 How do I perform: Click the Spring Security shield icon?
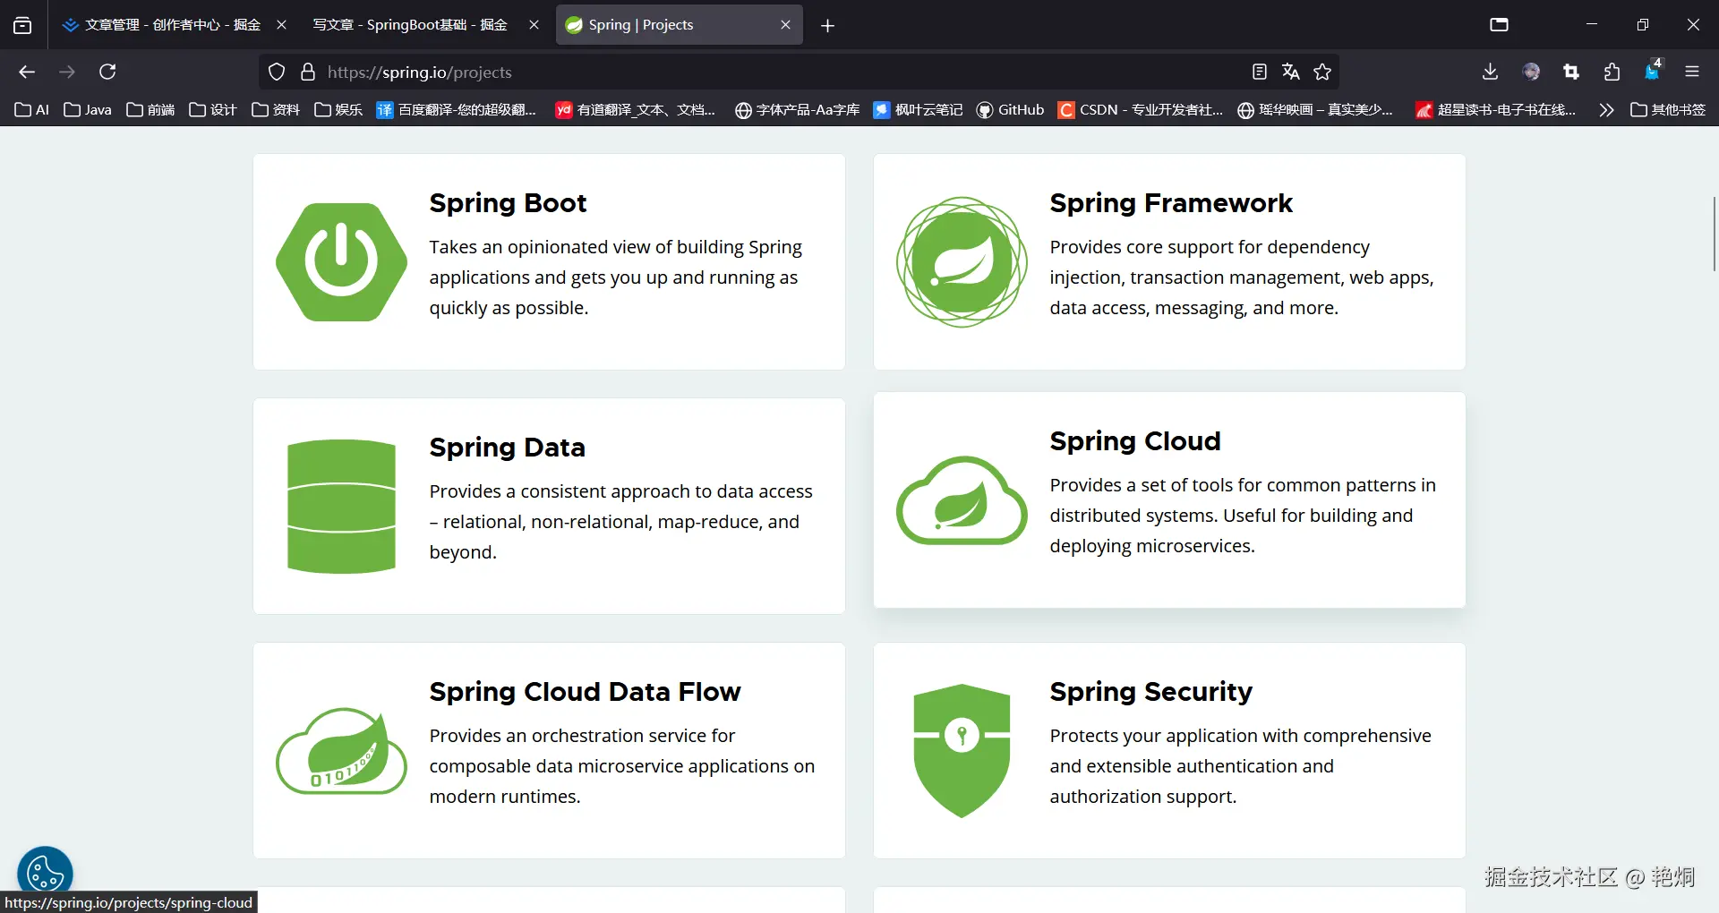[x=962, y=751]
